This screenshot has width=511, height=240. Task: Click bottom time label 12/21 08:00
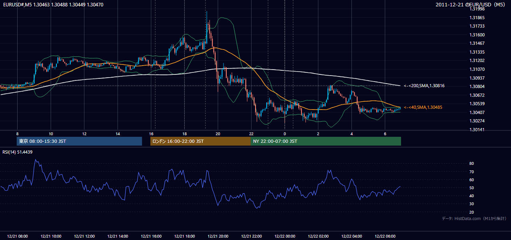click(x=17, y=236)
